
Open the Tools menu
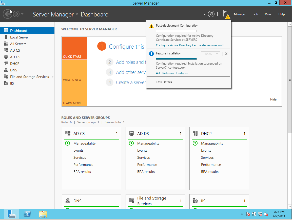point(255,14)
